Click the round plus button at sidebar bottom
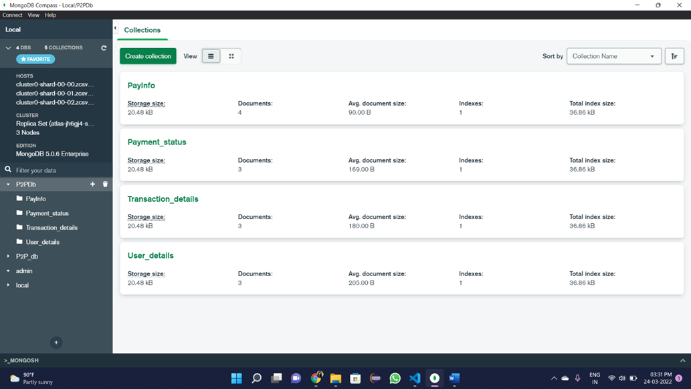 56,342
